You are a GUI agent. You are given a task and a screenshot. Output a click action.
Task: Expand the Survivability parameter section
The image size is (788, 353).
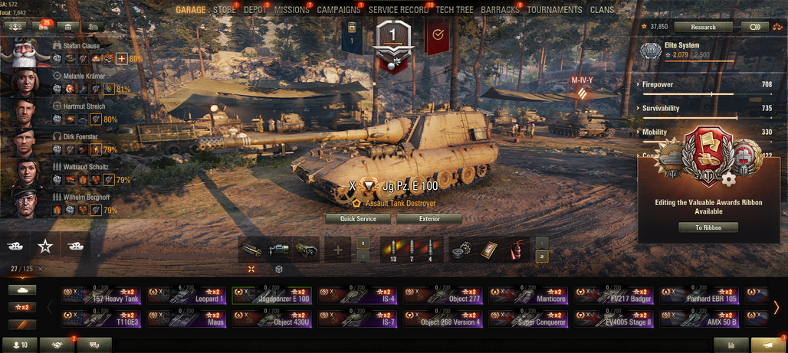pos(707,109)
